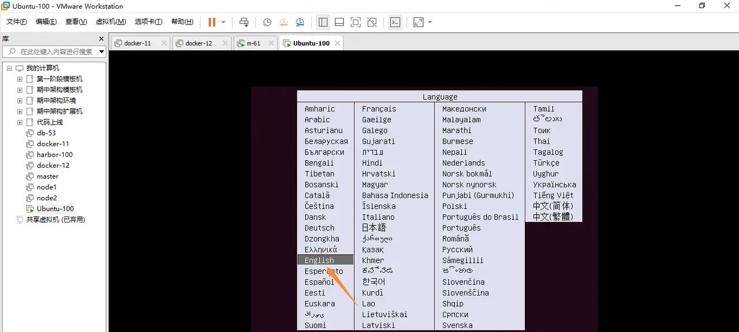739x332 pixels.
Task: Click the console terminal icon in the toolbar
Action: 395,22
